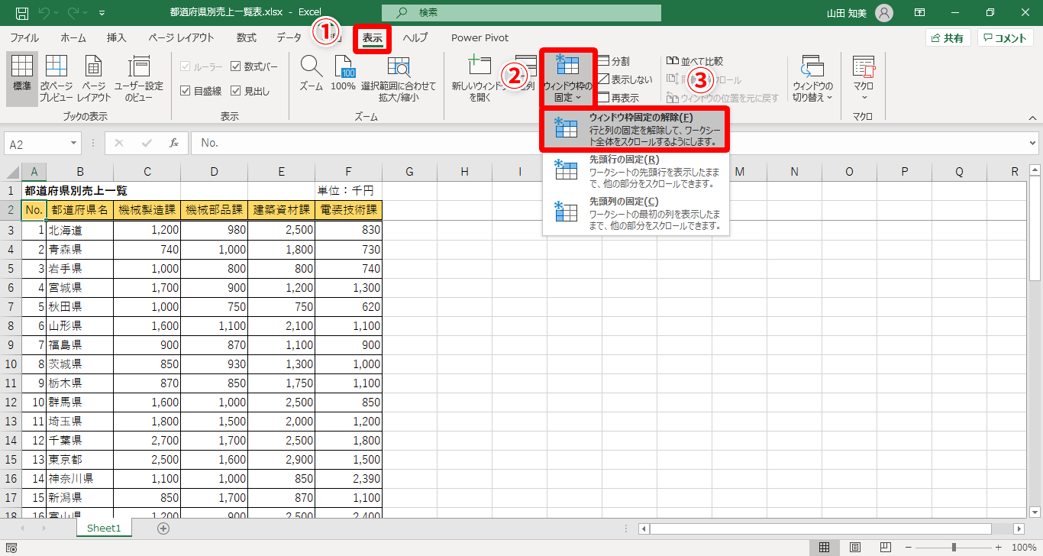Click the cell containing 北海道
Viewport: 1043px width, 556px height.
click(79, 230)
